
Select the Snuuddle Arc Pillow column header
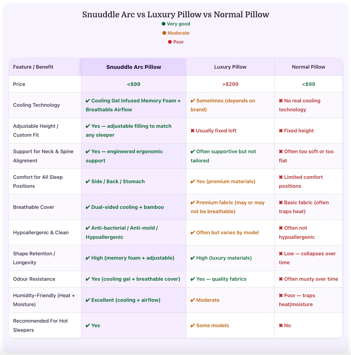click(134, 67)
